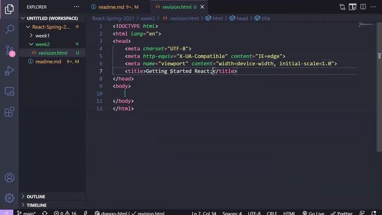Open the Explorer view in the activity bar
This screenshot has height=215, width=382.
[x=10, y=10]
